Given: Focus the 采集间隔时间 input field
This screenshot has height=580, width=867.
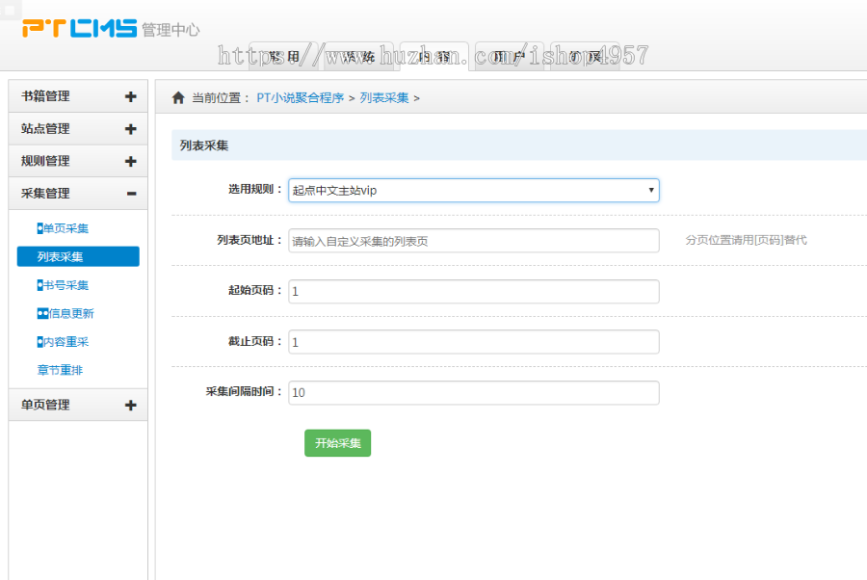Looking at the screenshot, I should 474,392.
